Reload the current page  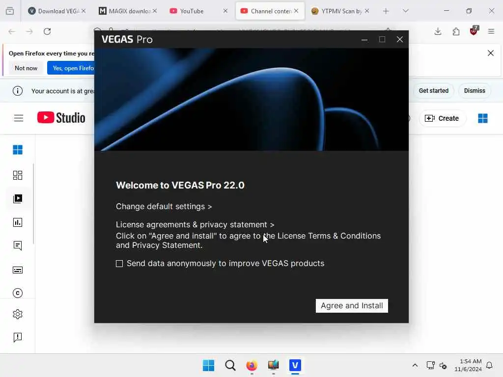coord(47,31)
